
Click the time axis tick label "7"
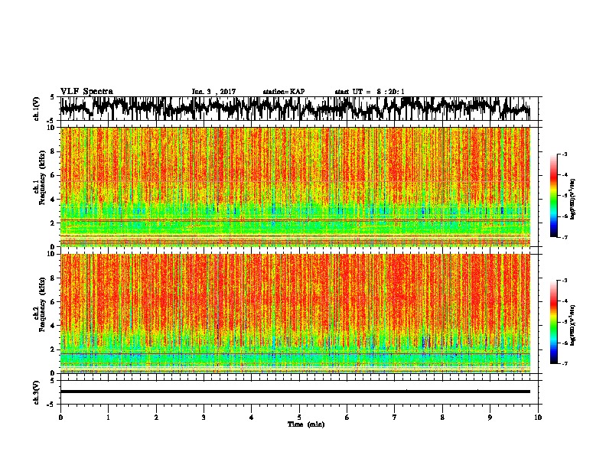(x=395, y=418)
